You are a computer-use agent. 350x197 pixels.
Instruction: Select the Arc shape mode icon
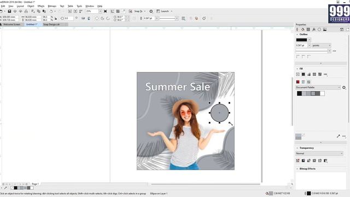pos(108,18)
